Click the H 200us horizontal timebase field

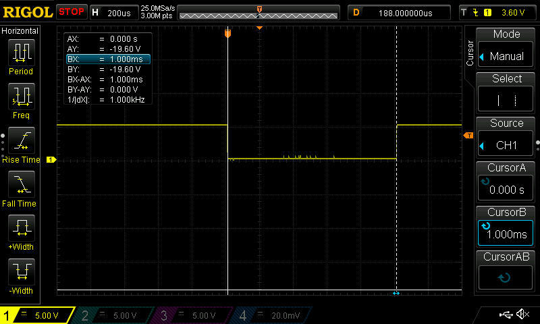point(113,13)
